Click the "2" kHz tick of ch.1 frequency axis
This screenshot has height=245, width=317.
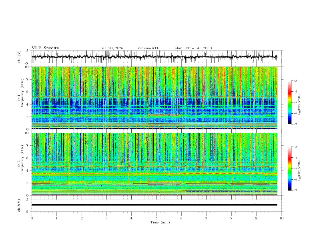click(x=28, y=117)
